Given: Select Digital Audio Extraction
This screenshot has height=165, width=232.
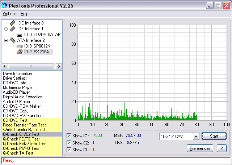Looking at the screenshot, I should (x=23, y=97).
